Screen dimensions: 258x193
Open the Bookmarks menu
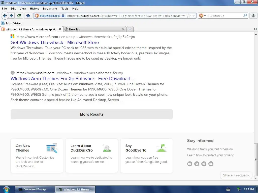(50, 9)
